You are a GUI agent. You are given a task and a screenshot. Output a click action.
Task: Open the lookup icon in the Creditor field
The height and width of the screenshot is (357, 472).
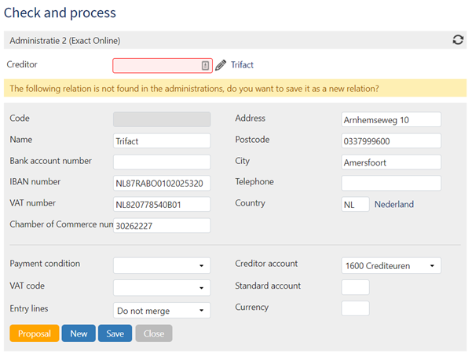pyautogui.click(x=205, y=66)
